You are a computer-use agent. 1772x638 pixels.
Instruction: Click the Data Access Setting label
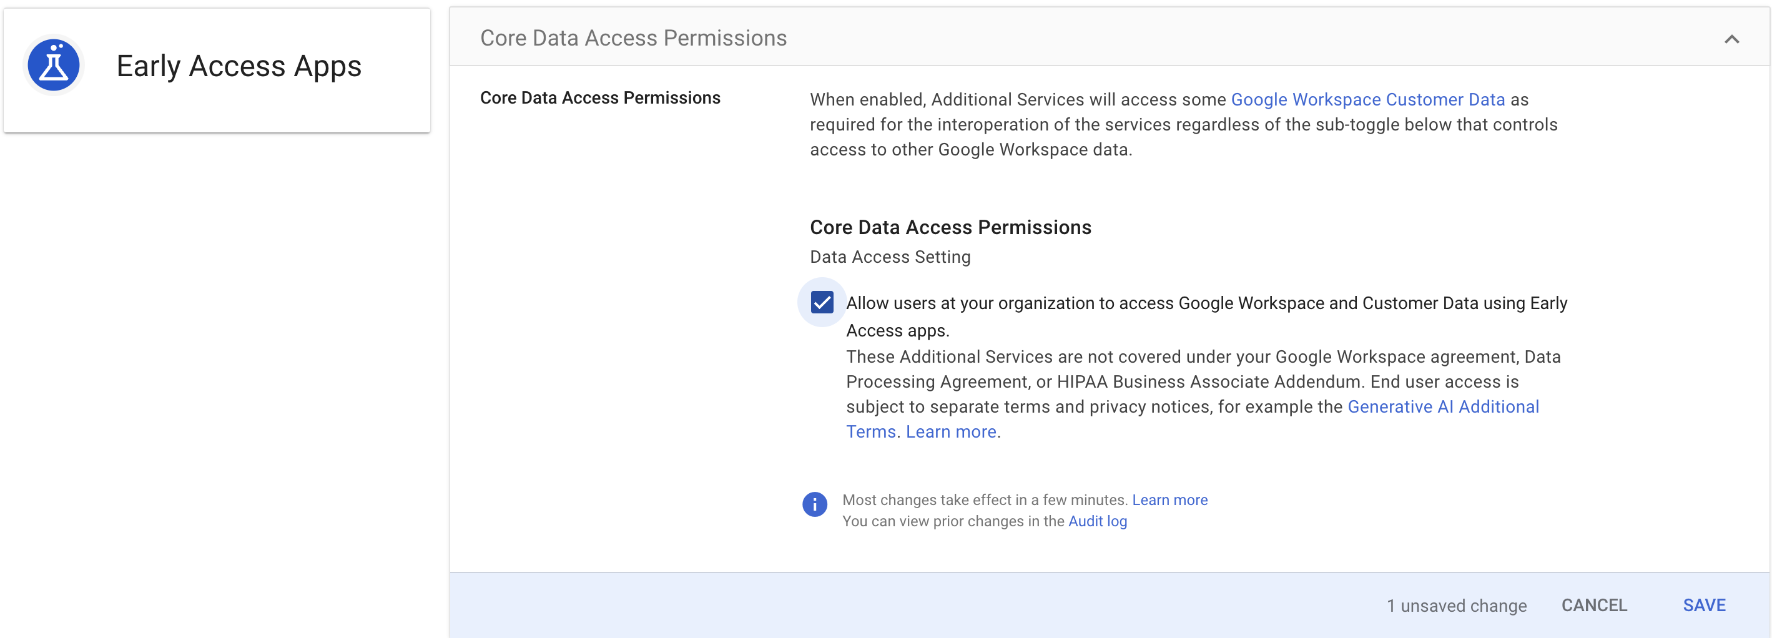point(890,257)
